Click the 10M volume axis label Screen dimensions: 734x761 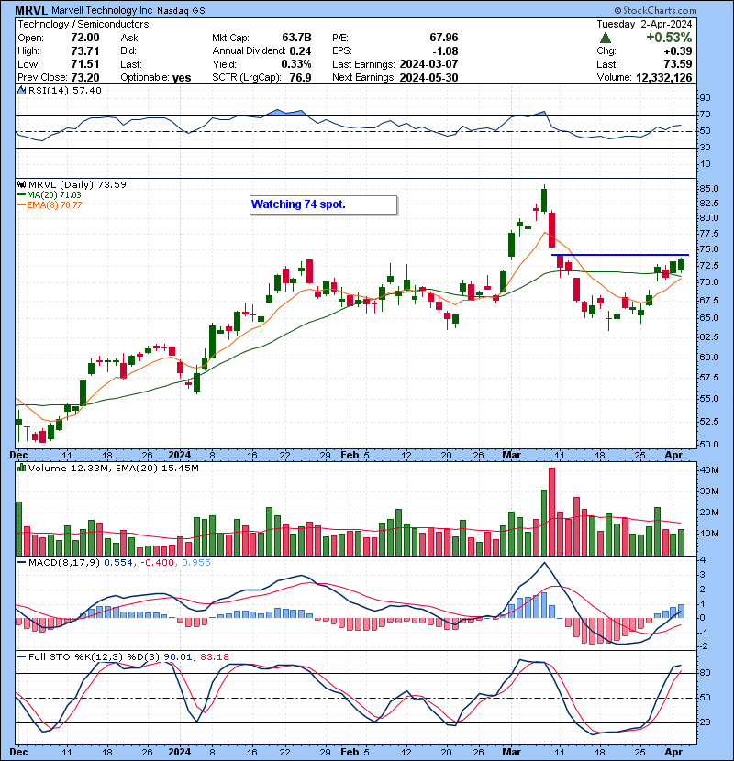(x=709, y=534)
